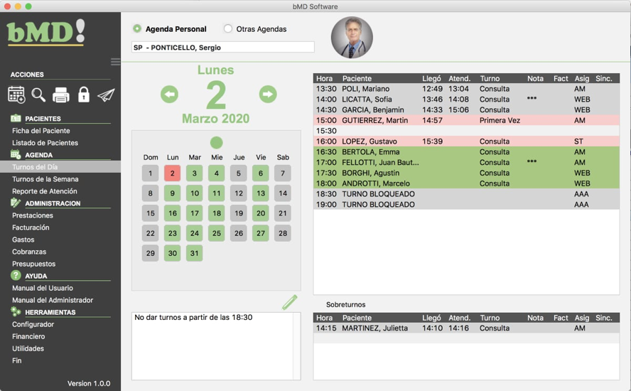Open Cobranzas in the sidebar

[x=29, y=251]
